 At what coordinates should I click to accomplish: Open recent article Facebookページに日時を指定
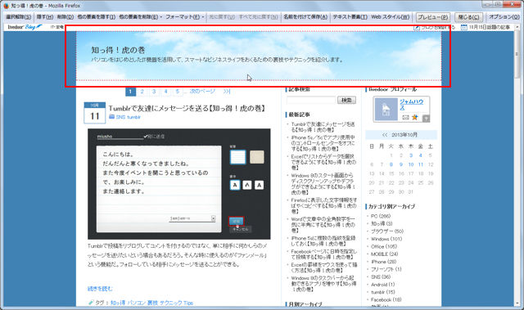point(323,254)
